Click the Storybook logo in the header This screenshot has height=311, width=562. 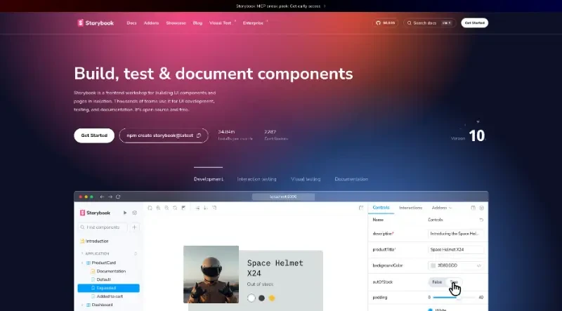coord(95,22)
